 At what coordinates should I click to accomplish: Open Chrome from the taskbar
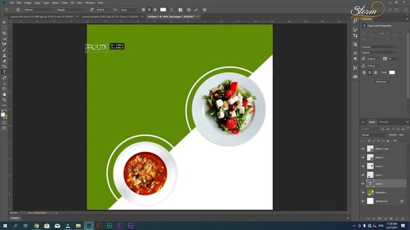point(37,226)
